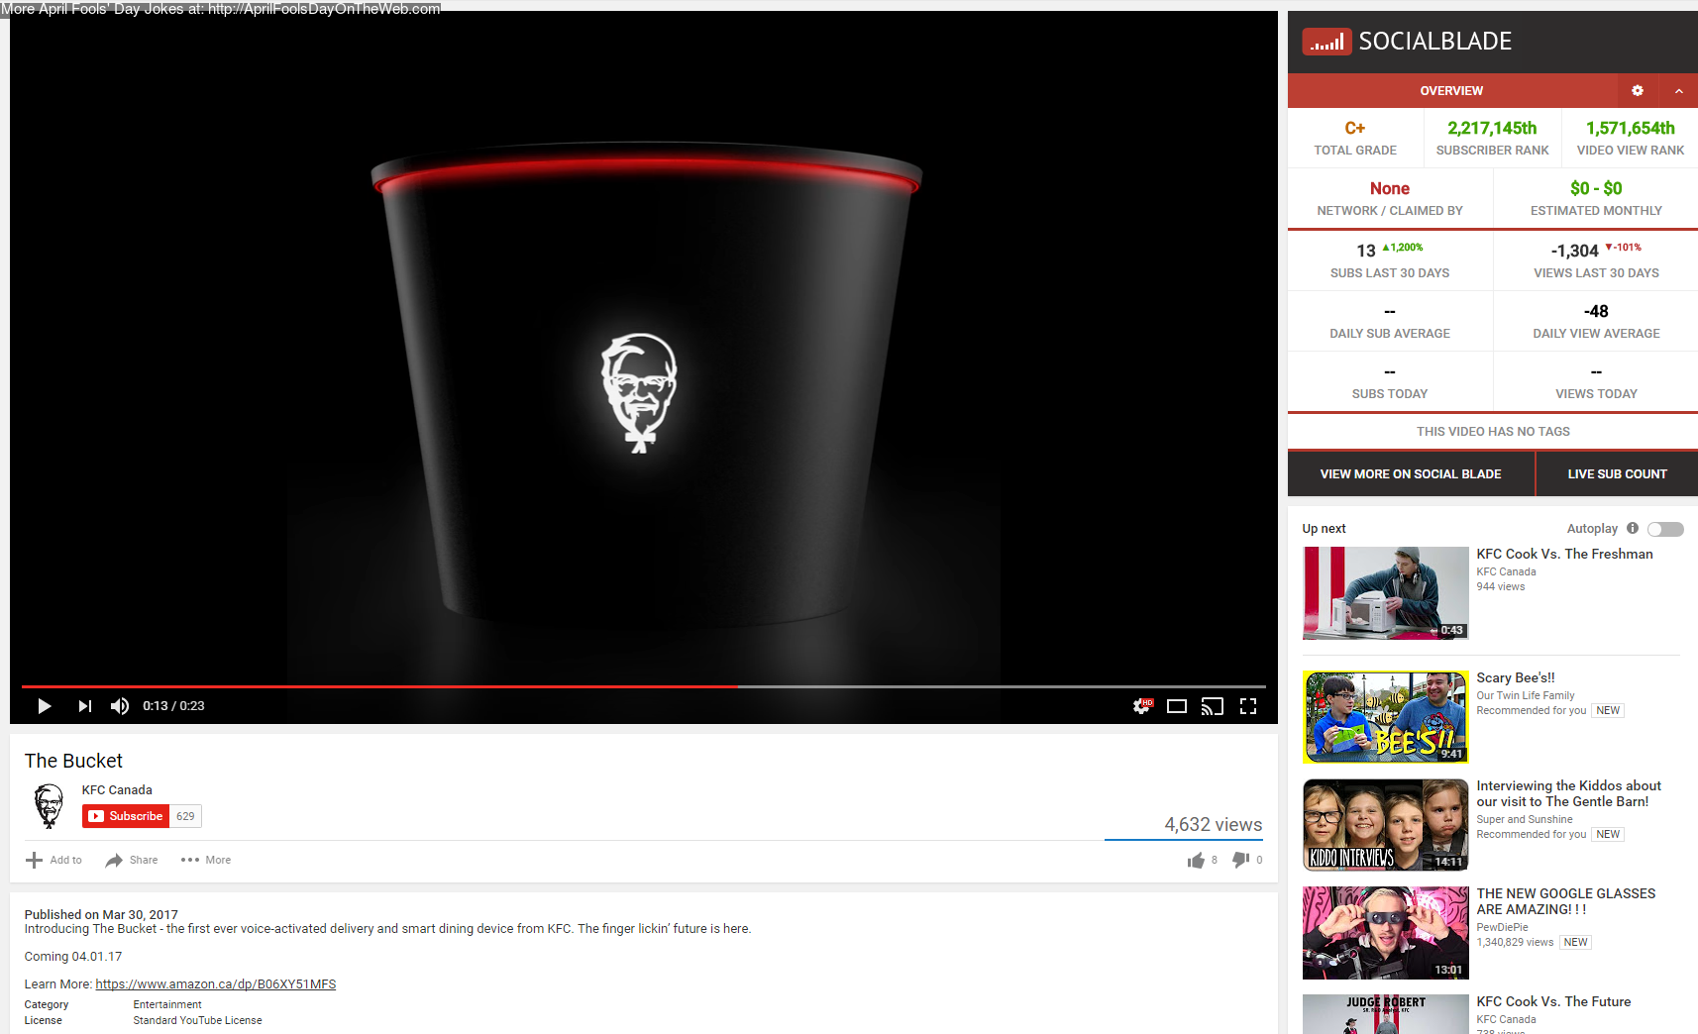Image resolution: width=1698 pixels, height=1034 pixels.
Task: Click Interviewing the Kiddos video title
Action: [1568, 794]
